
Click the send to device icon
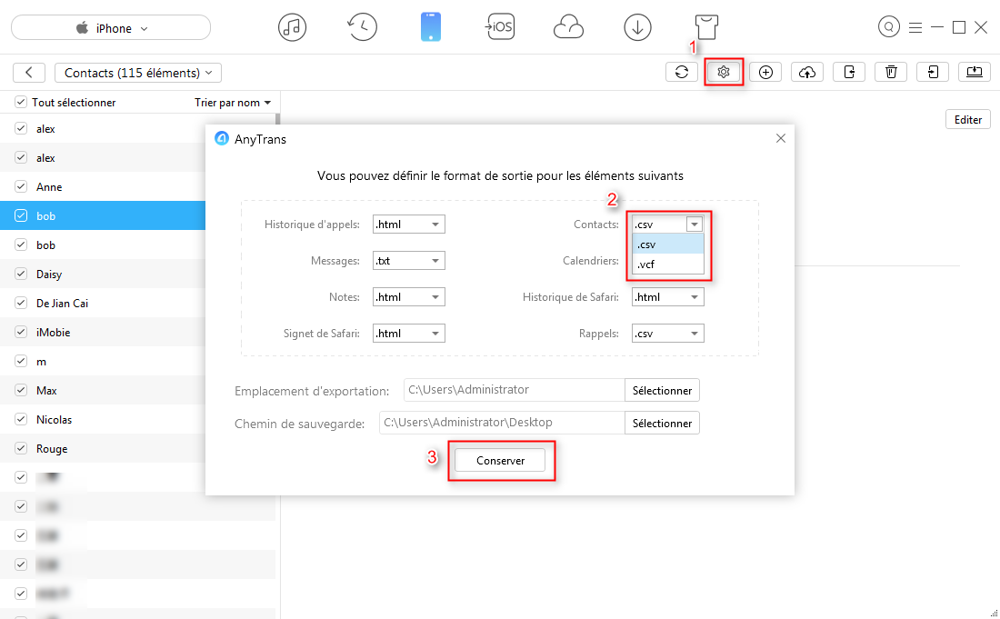tap(849, 72)
